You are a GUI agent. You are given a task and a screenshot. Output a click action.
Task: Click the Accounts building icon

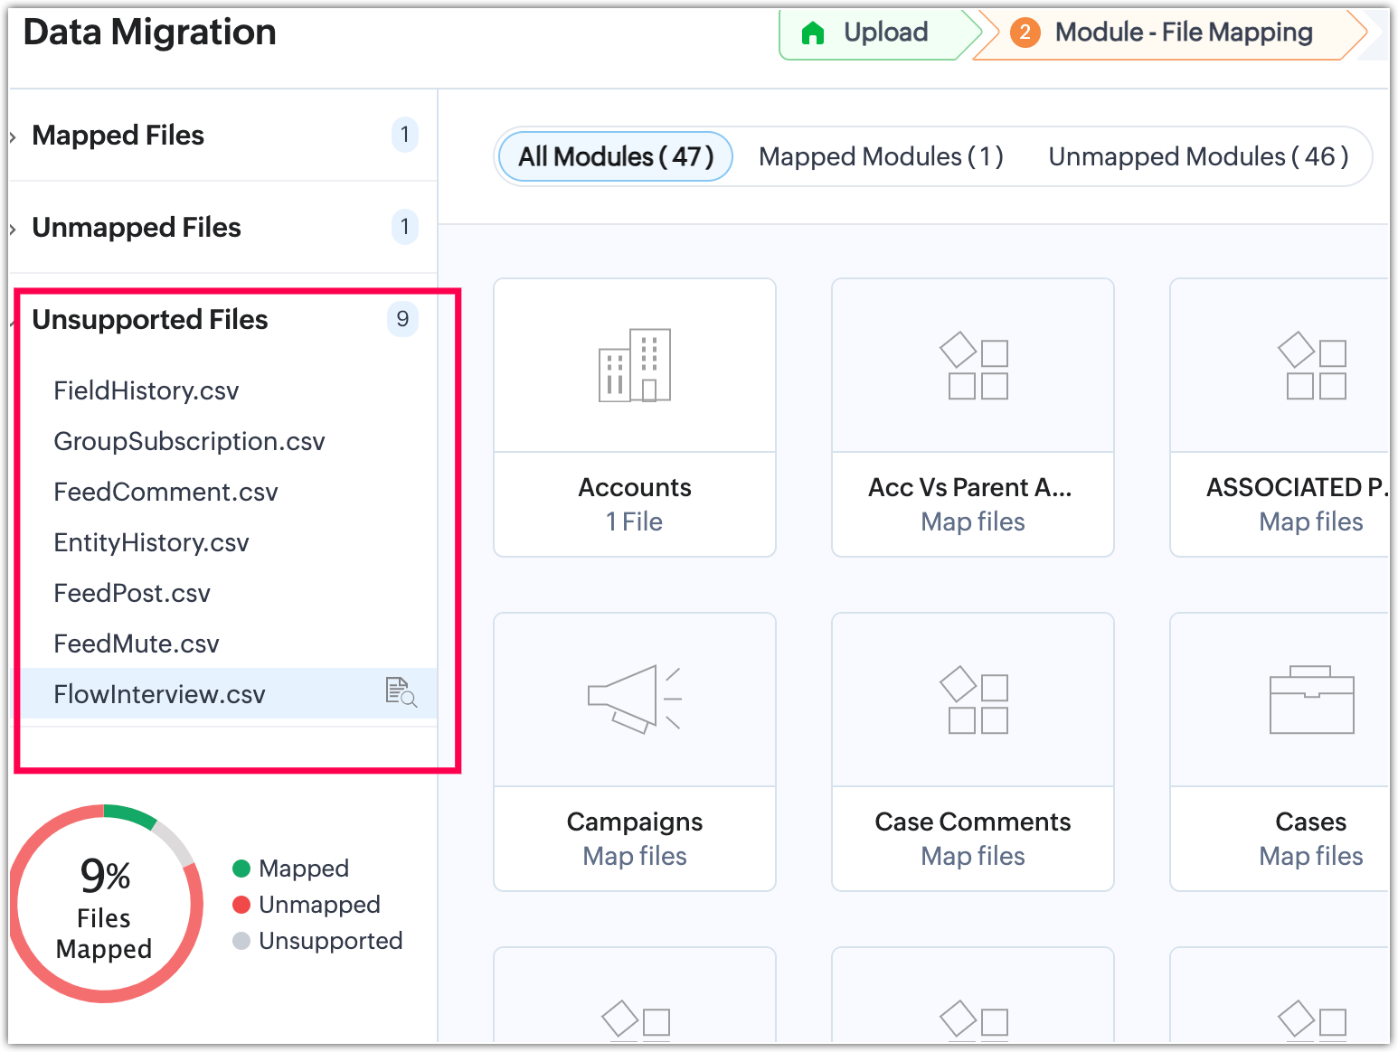(x=635, y=365)
